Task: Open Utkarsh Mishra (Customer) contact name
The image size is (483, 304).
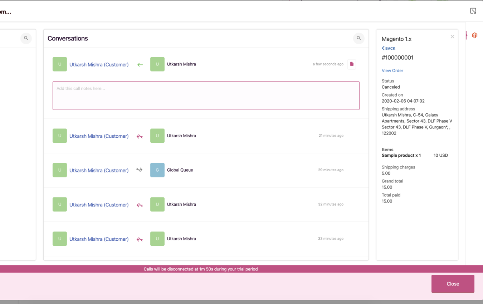Action: pyautogui.click(x=99, y=64)
